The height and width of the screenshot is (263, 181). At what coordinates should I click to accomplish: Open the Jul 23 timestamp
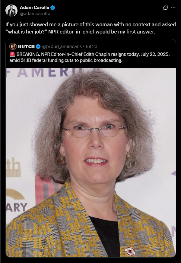[x=91, y=46]
